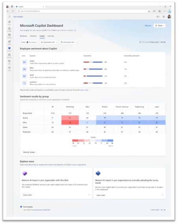Switch to the Readiness tab
This screenshot has height=224, width=178.
pos(24,36)
